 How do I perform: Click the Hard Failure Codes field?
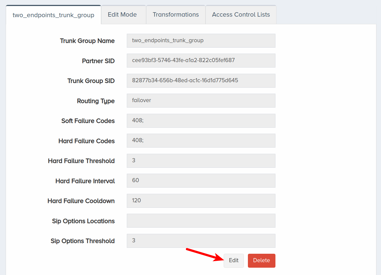click(x=201, y=140)
